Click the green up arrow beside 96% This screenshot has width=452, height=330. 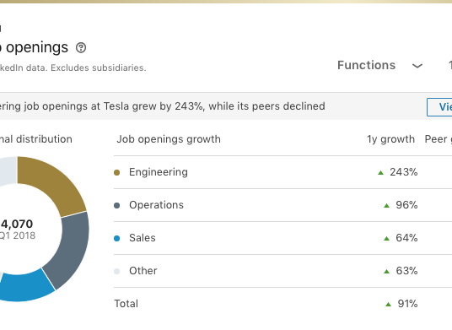(386, 205)
